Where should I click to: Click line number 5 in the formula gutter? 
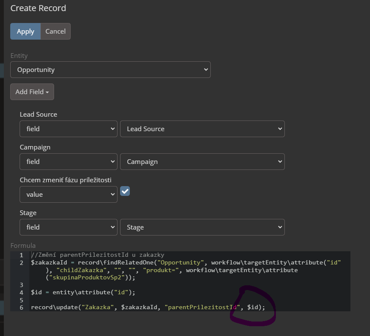21,299
